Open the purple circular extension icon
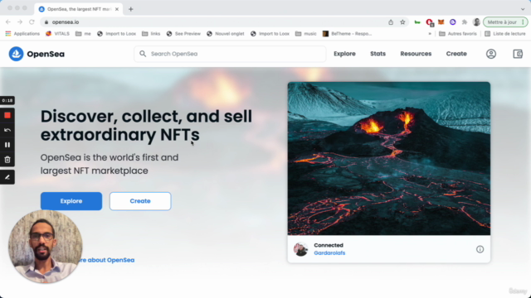 click(x=453, y=22)
